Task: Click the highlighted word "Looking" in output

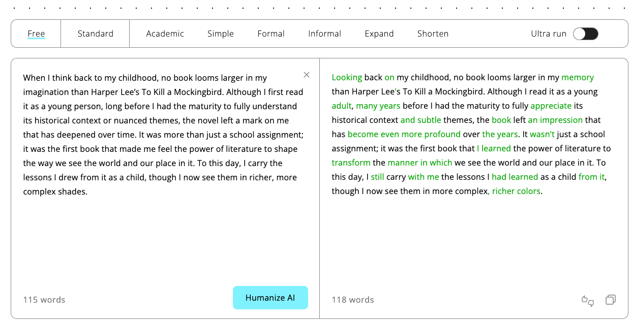Action: pos(347,78)
